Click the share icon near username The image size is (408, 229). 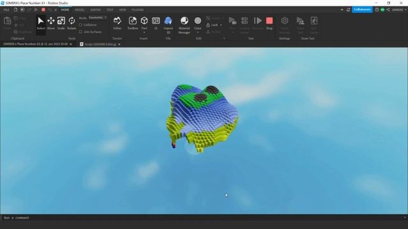388,10
